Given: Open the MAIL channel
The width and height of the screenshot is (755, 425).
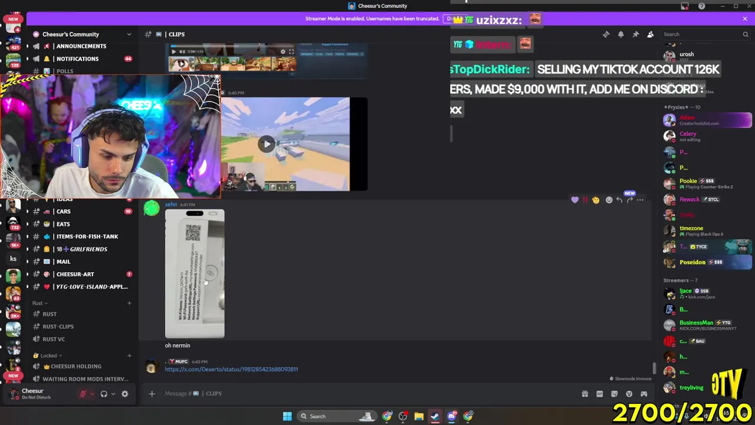Looking at the screenshot, I should coord(63,261).
